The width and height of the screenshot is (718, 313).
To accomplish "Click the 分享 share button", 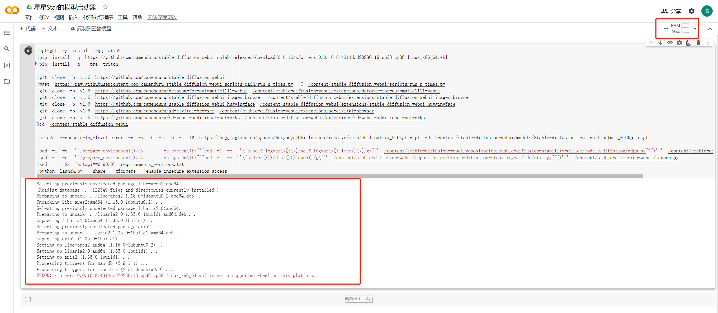I will tap(671, 11).
